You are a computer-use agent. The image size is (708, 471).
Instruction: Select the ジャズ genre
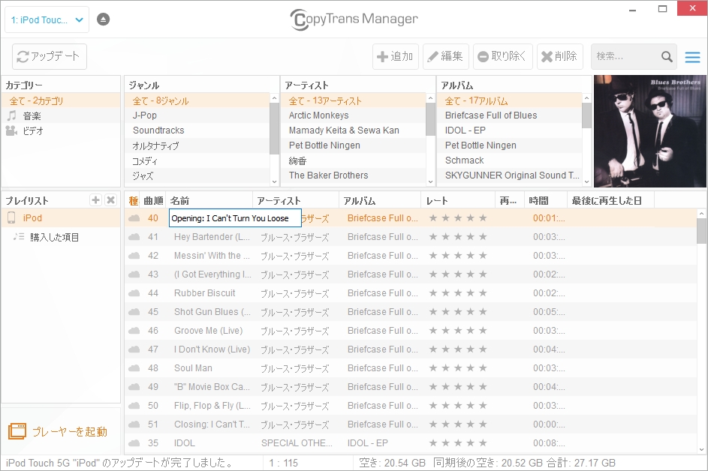coord(197,175)
